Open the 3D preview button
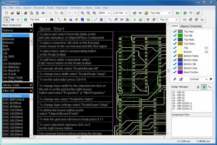The width and height of the screenshot is (217, 145). [43, 13]
